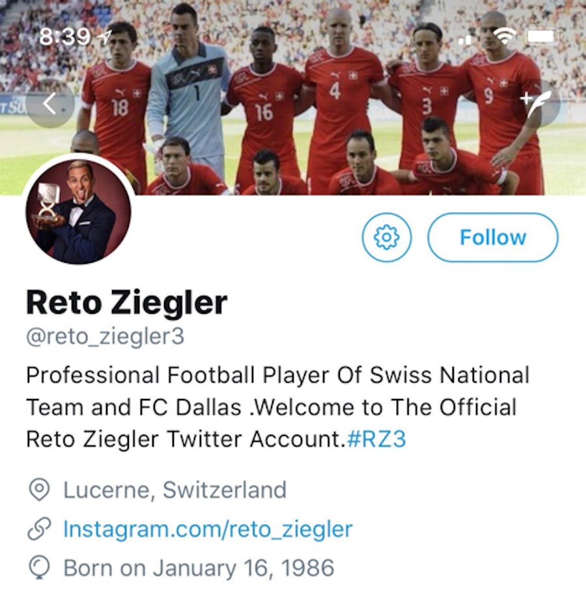Open the compose tweet feather icon
This screenshot has height=593, width=586.
(x=537, y=102)
